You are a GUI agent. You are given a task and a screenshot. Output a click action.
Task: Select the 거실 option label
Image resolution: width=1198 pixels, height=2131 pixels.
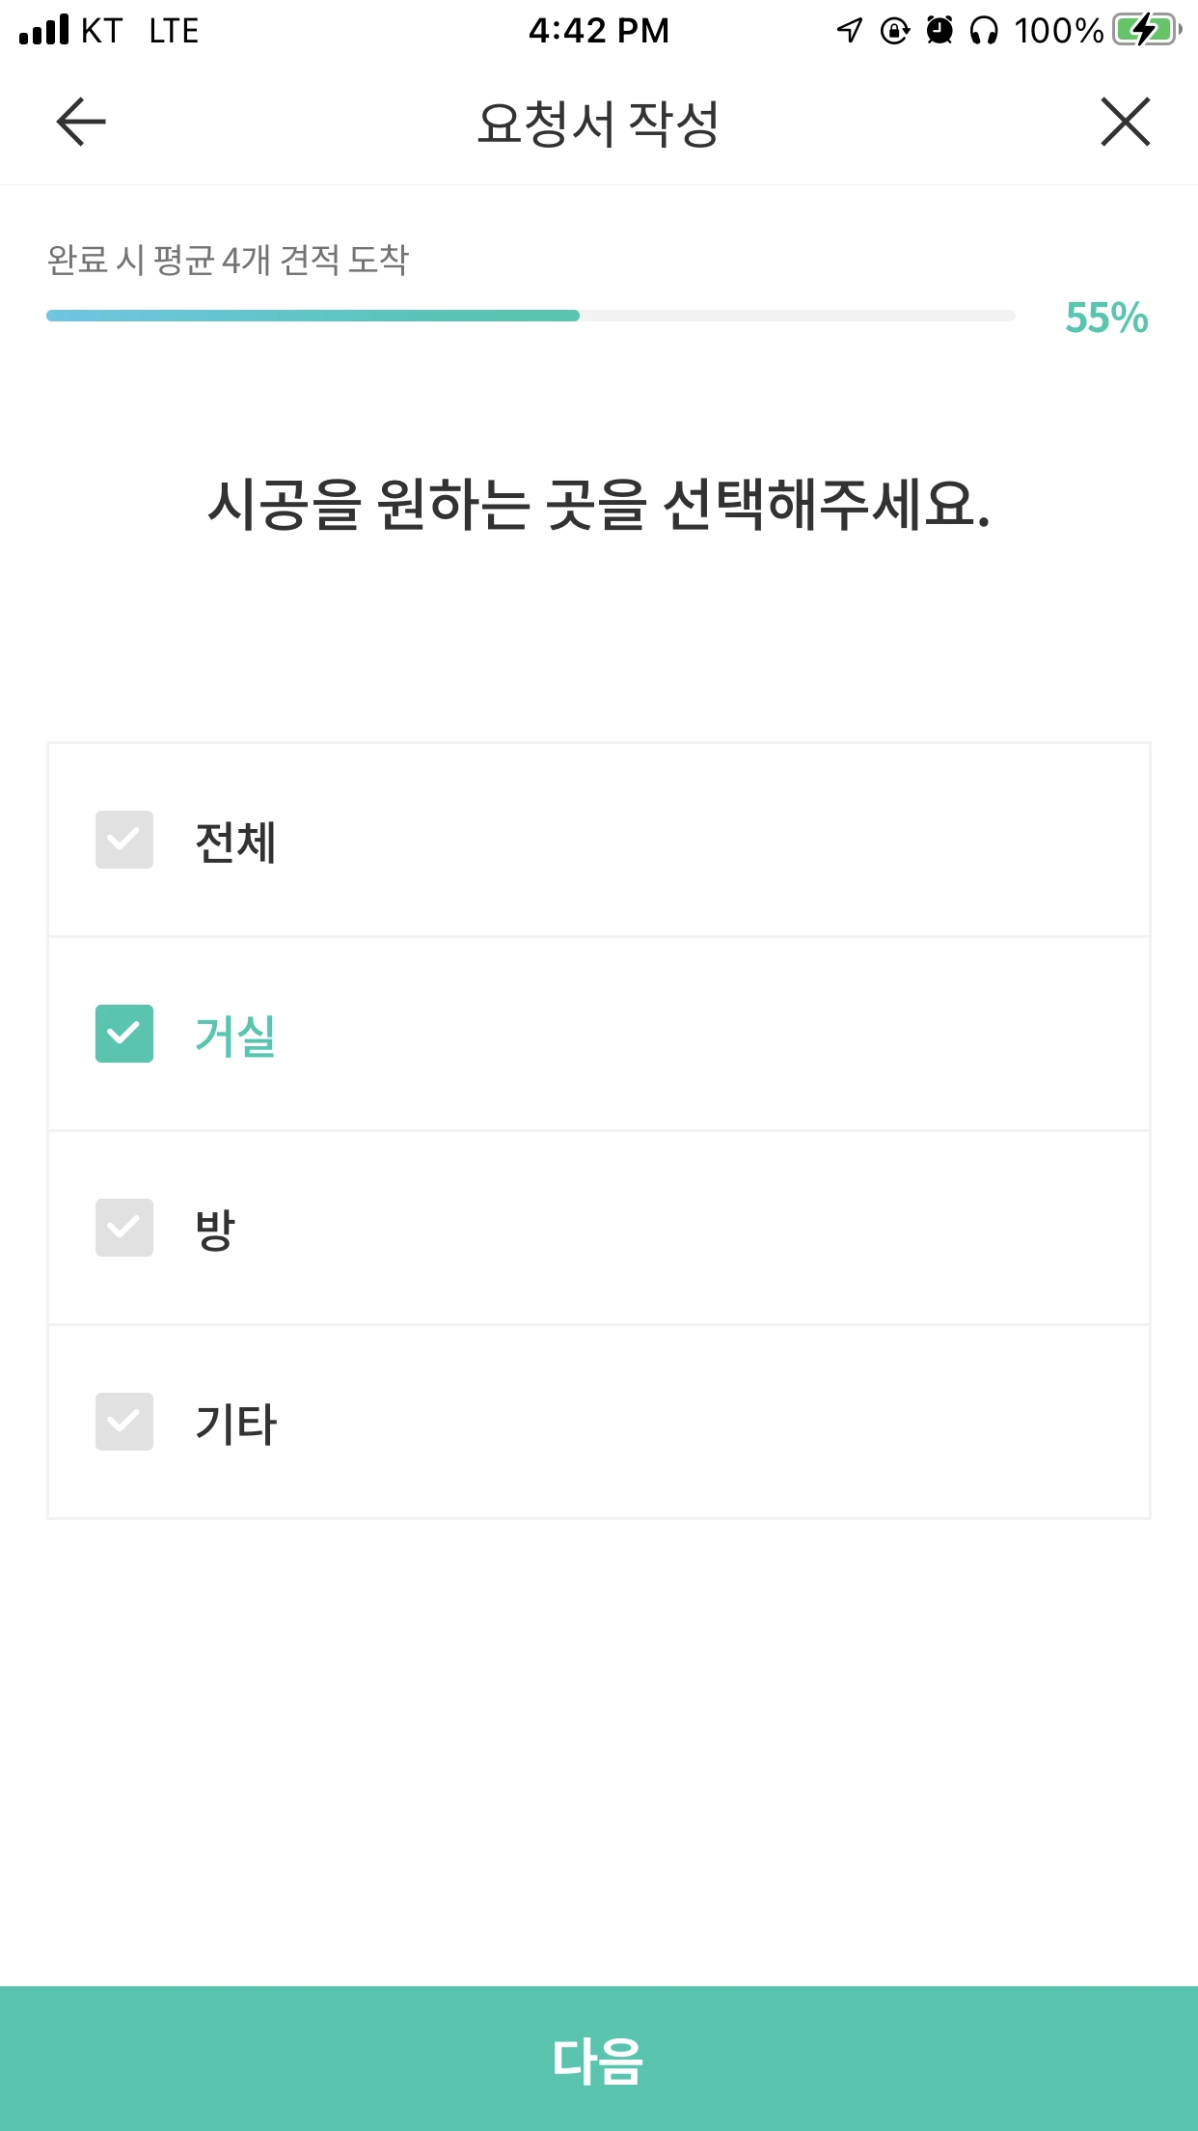(x=236, y=1036)
